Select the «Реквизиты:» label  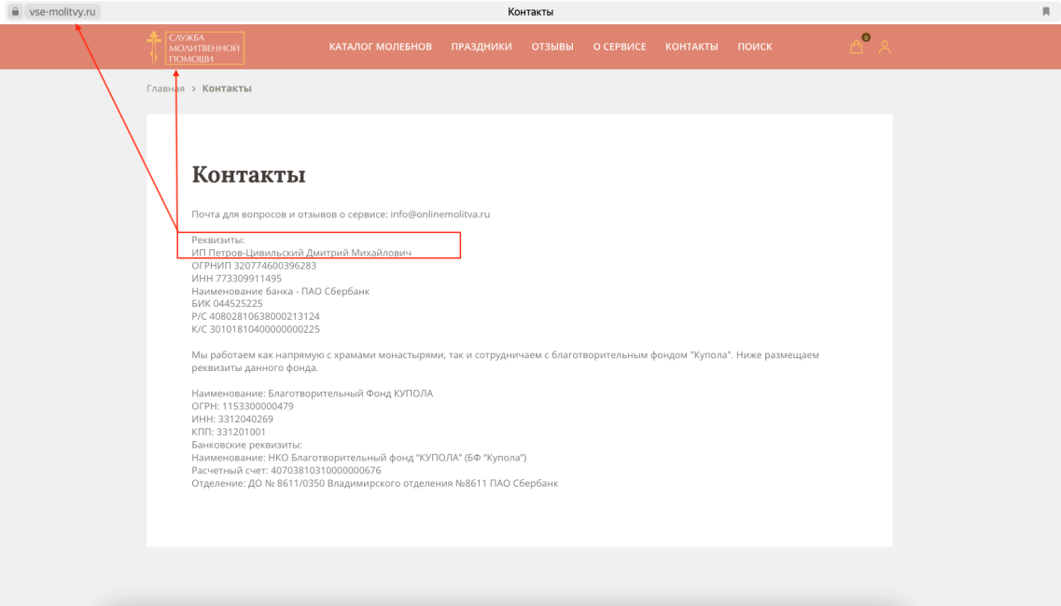(217, 241)
